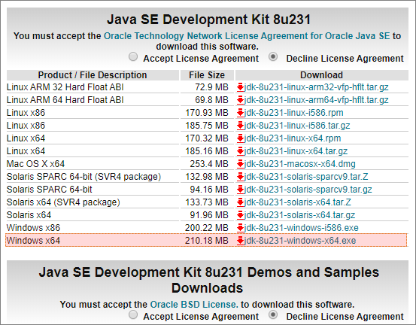The width and height of the screenshot is (416, 325).
Task: Download jdk-8u231-linux-x64.tar.gz link
Action: coord(296,151)
